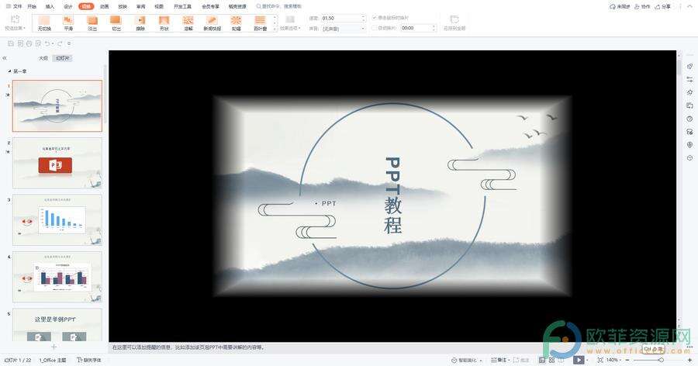
Task: Click the cube icon in right sidebar
Action: (689, 158)
